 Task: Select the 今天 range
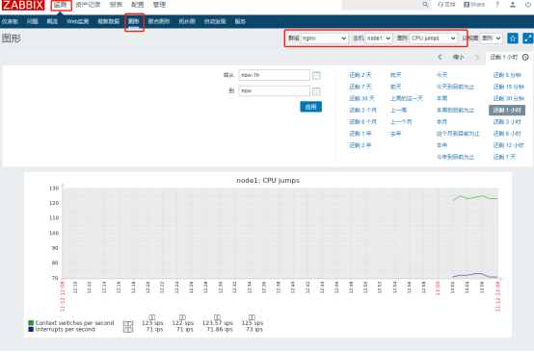click(441, 75)
